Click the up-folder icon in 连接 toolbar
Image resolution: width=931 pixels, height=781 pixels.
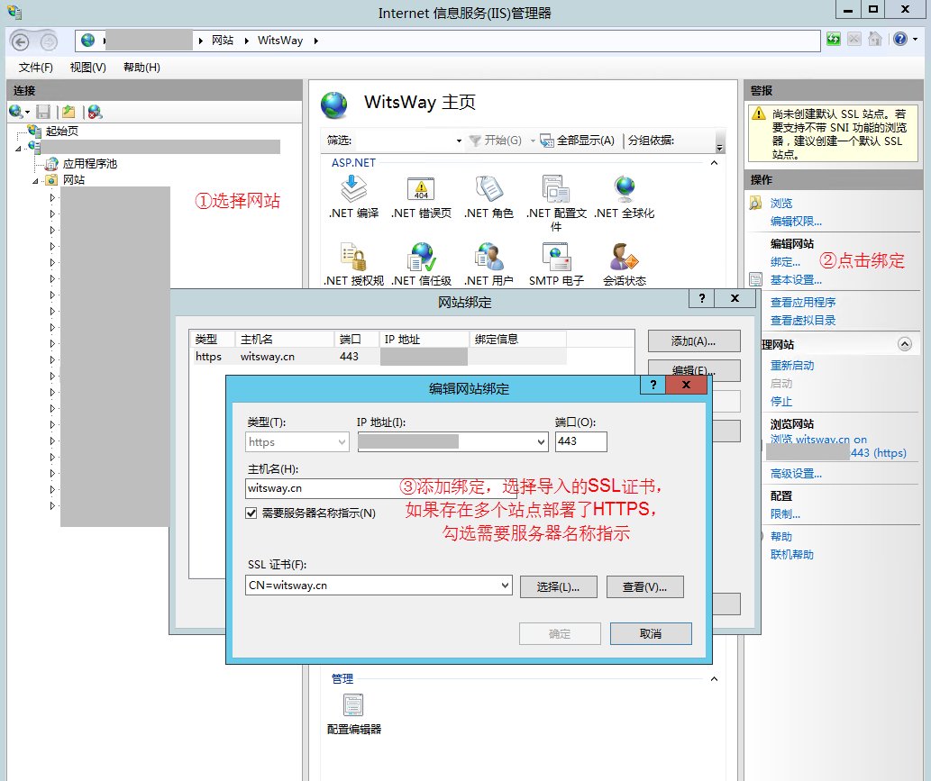(68, 112)
